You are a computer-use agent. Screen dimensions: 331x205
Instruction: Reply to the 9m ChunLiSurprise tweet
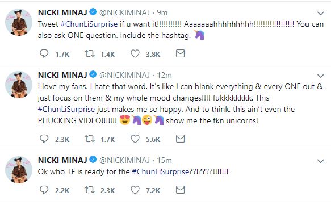(44, 53)
